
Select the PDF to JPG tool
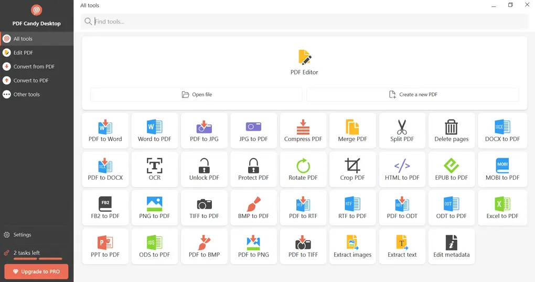click(204, 131)
